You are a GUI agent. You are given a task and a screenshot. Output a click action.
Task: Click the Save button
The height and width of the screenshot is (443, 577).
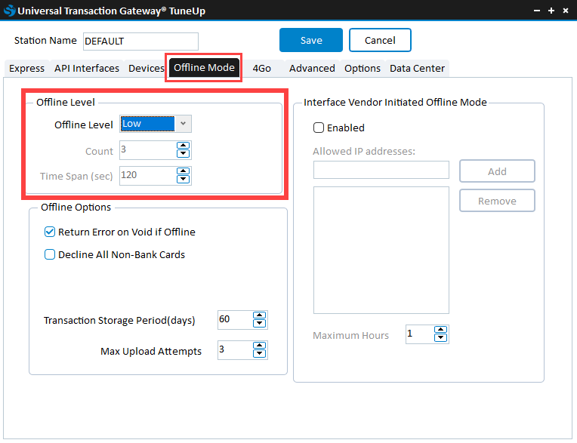pyautogui.click(x=311, y=40)
